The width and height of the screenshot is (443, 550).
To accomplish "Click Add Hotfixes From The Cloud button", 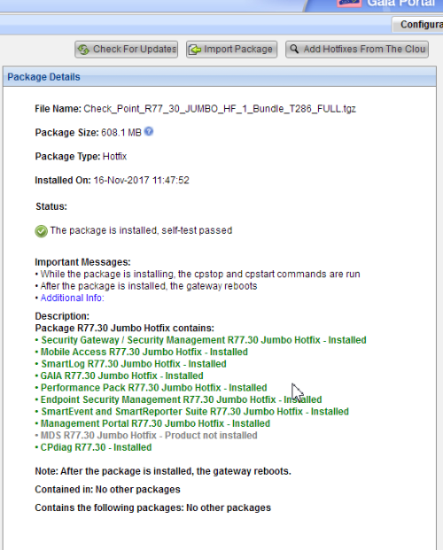I will [x=357, y=49].
